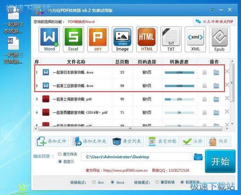
Task: Select the HTML conversion icon
Action: 147,39
